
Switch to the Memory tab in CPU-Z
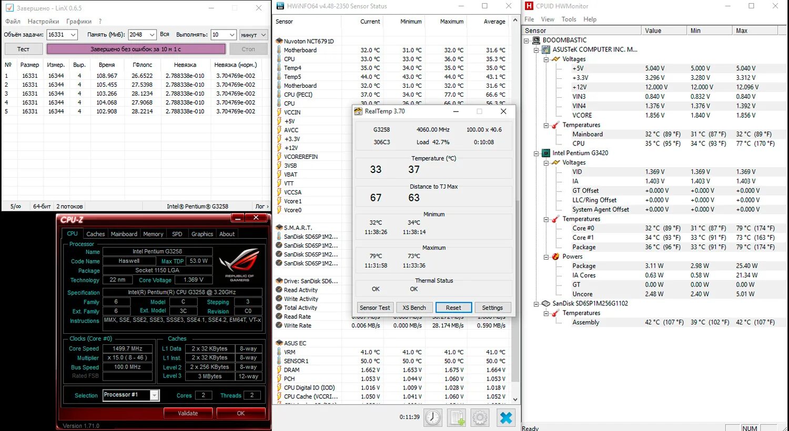tap(153, 234)
